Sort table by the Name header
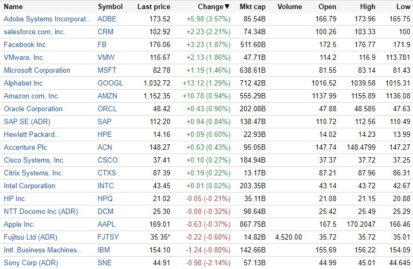The height and width of the screenshot is (269, 413). [x=13, y=7]
